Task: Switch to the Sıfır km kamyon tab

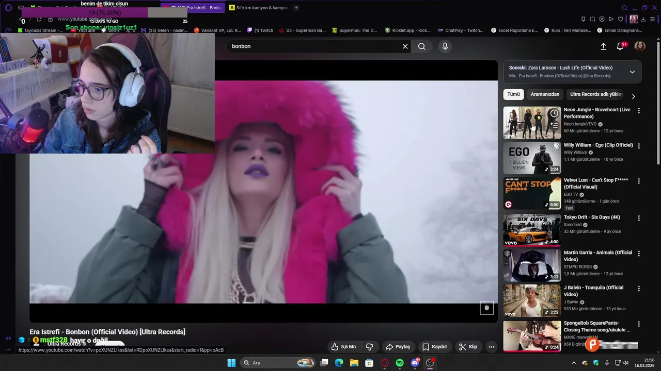Action: pos(258,8)
